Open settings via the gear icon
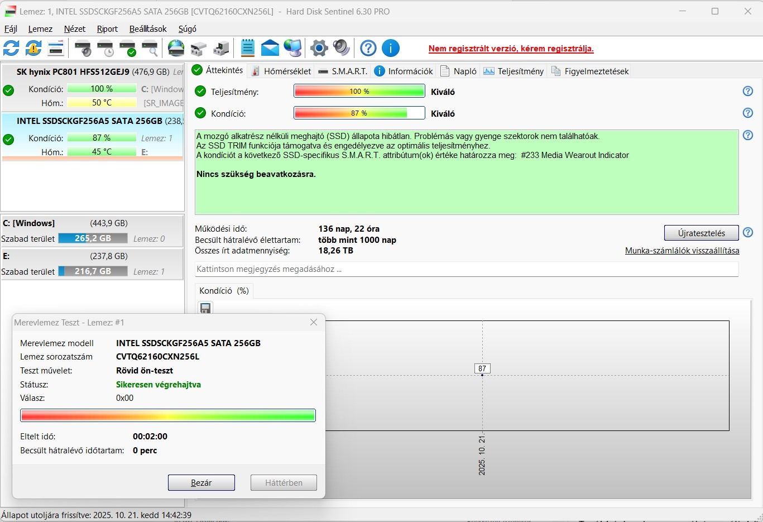763x522 pixels. [319, 48]
